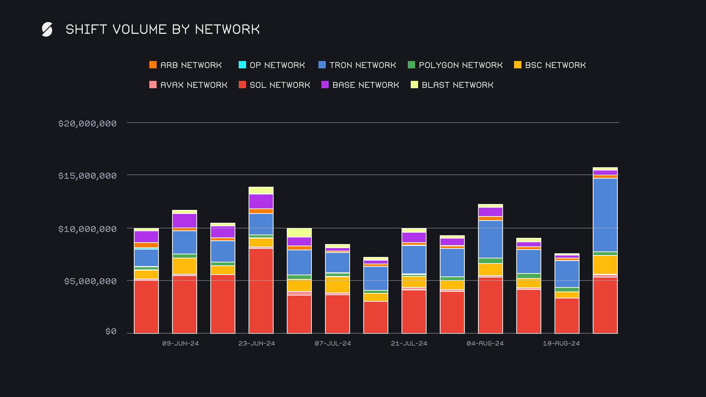
Task: Click the AVAX Network pink legend swatch
Action: pyautogui.click(x=153, y=85)
